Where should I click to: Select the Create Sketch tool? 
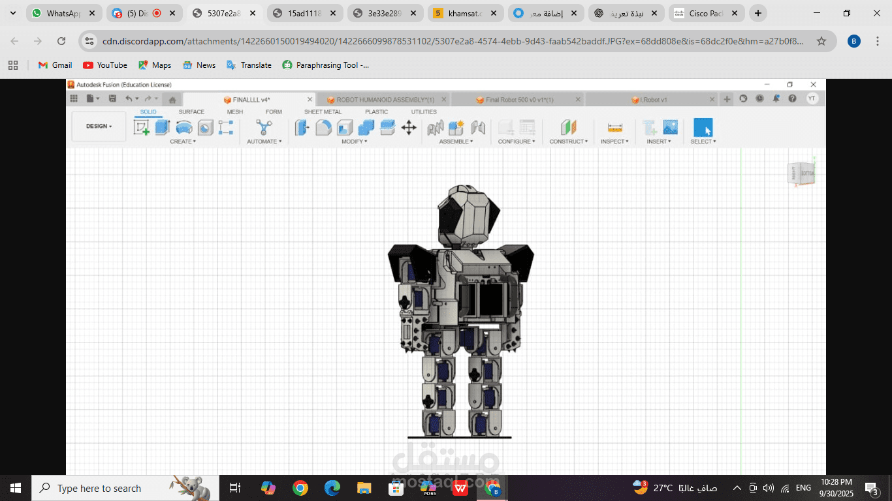(141, 127)
